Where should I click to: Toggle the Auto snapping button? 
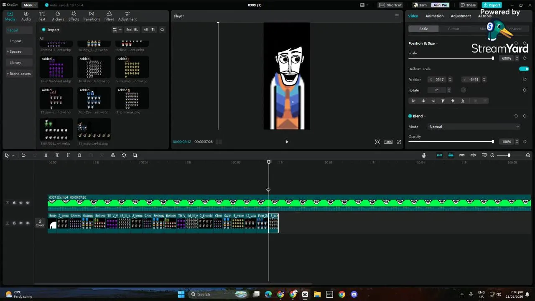(x=451, y=155)
